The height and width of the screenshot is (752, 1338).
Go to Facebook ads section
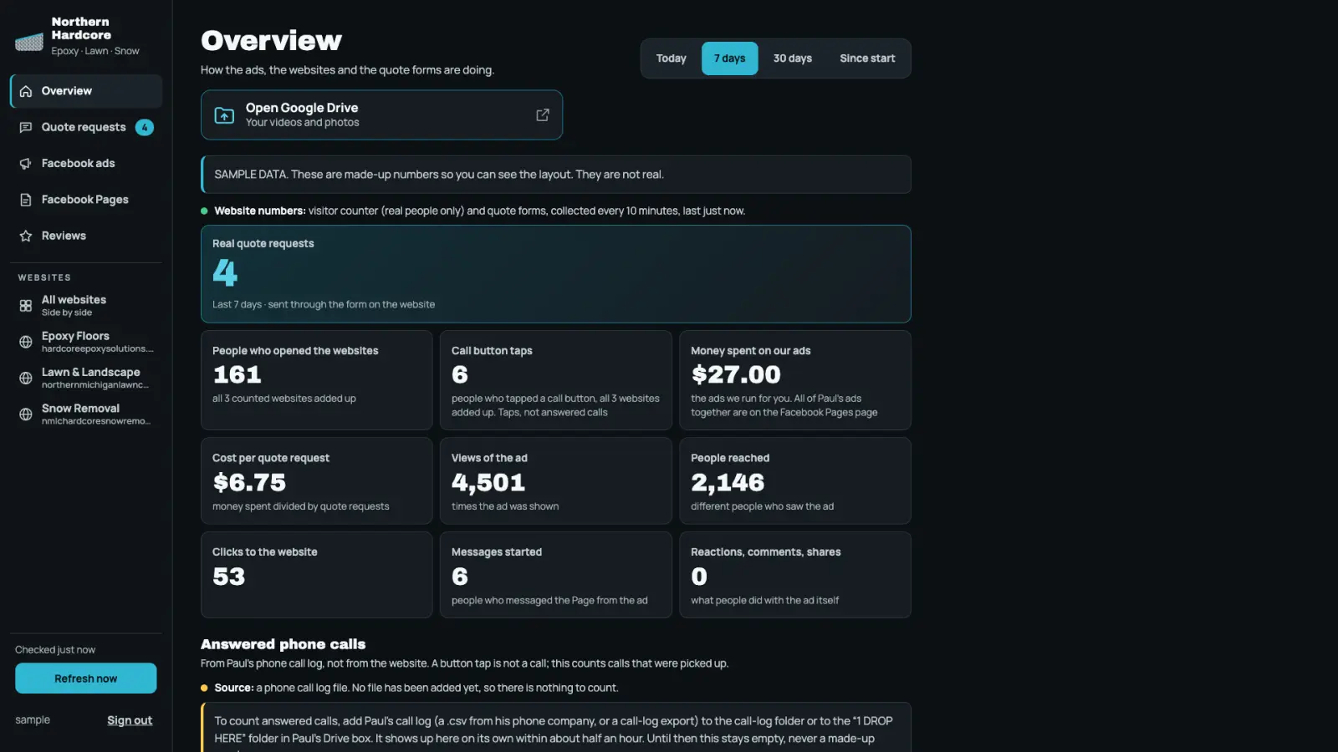[x=86, y=164]
